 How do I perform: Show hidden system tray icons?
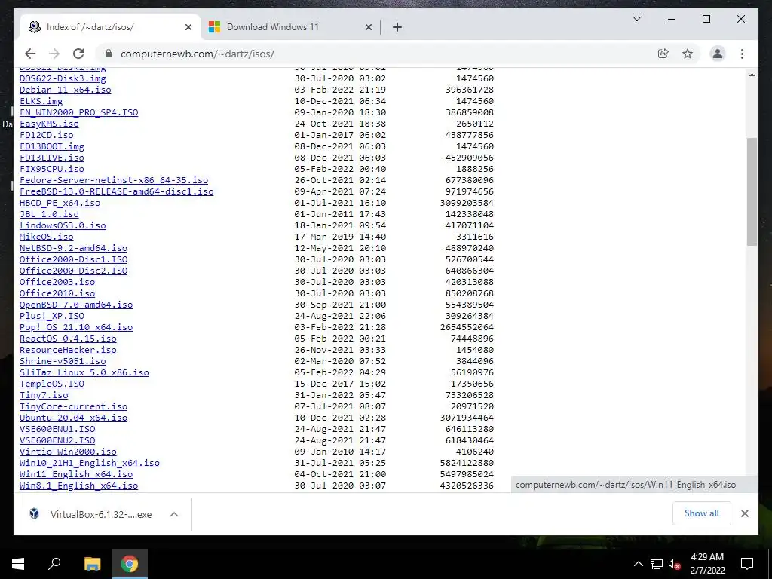[x=638, y=564]
